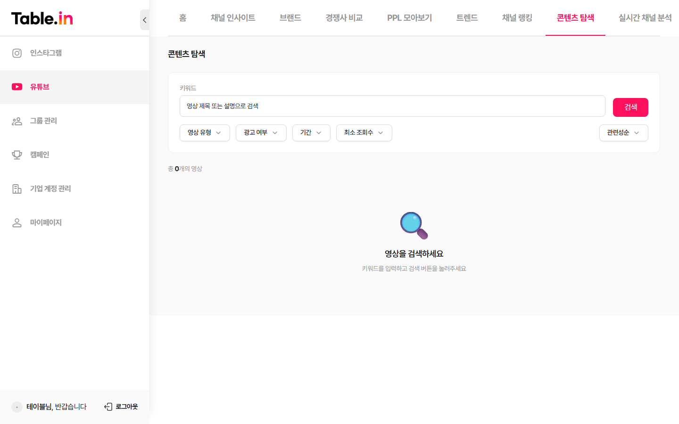Change sorting via the 관련성순 dropdown
The image size is (679, 424).
tap(623, 133)
